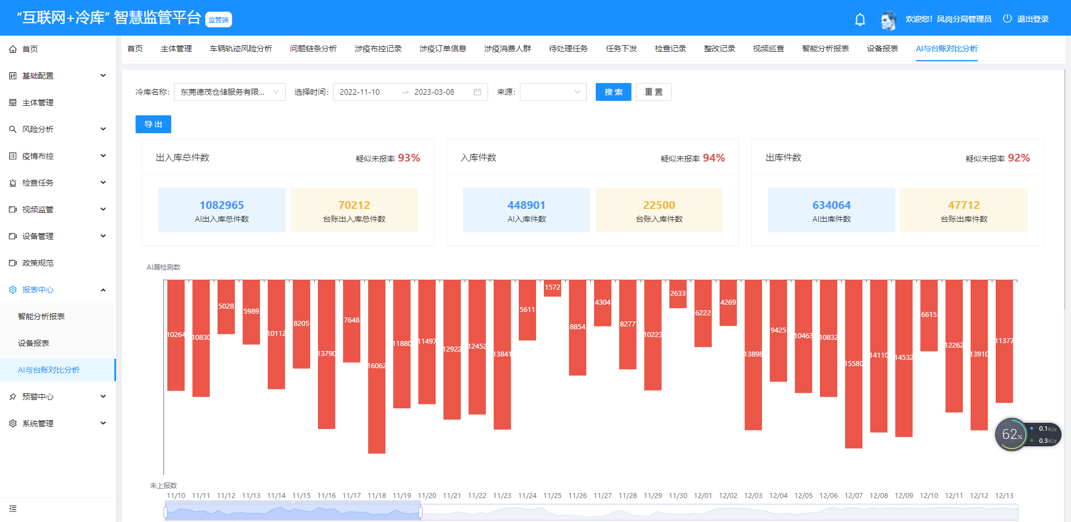Open the 来源 dropdown
The height and width of the screenshot is (522, 1071).
click(553, 92)
